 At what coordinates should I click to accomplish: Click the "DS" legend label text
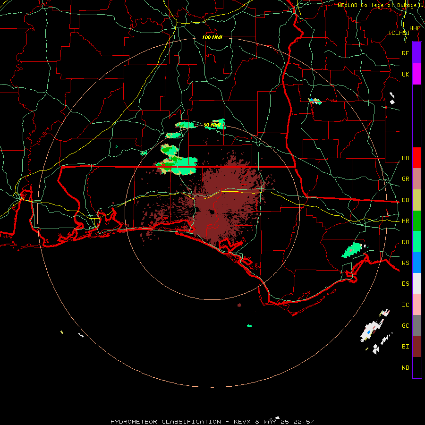click(x=405, y=284)
